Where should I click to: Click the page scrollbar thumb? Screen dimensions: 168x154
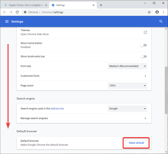pyautogui.click(x=166, y=90)
